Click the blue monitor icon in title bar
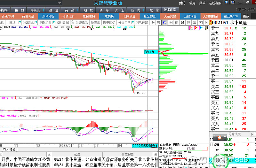256x168 pixels. point(226,2)
